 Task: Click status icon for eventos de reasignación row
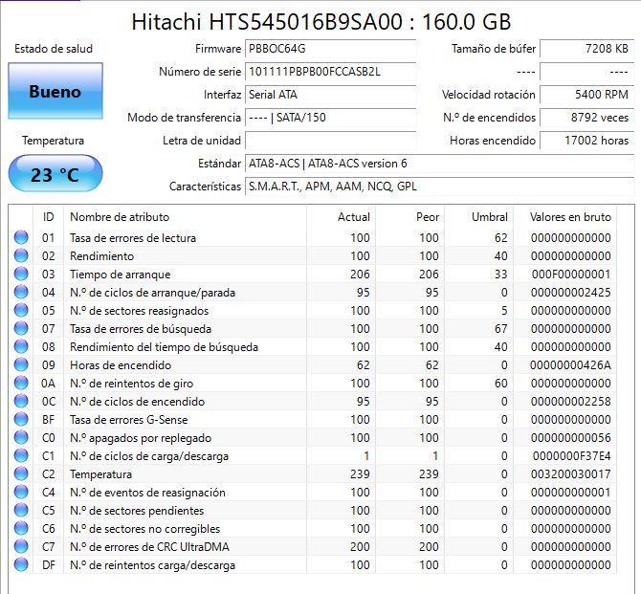[21, 493]
